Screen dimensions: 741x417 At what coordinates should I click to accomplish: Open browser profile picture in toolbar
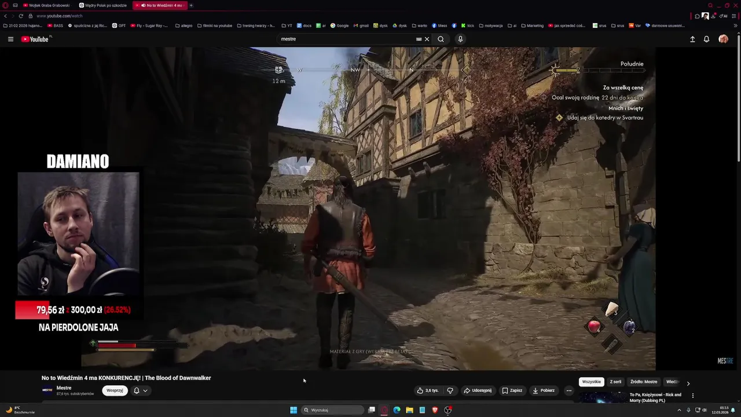tap(705, 16)
